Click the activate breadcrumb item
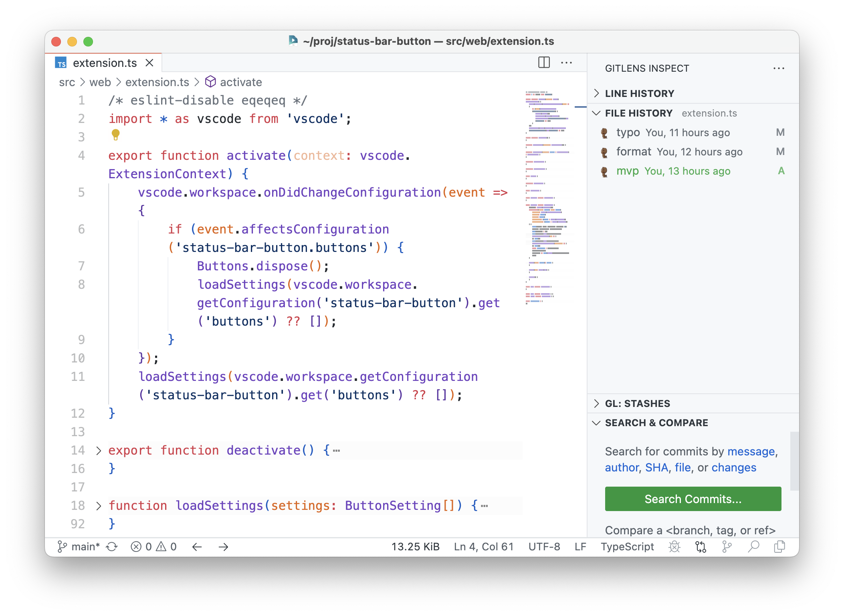 [240, 82]
